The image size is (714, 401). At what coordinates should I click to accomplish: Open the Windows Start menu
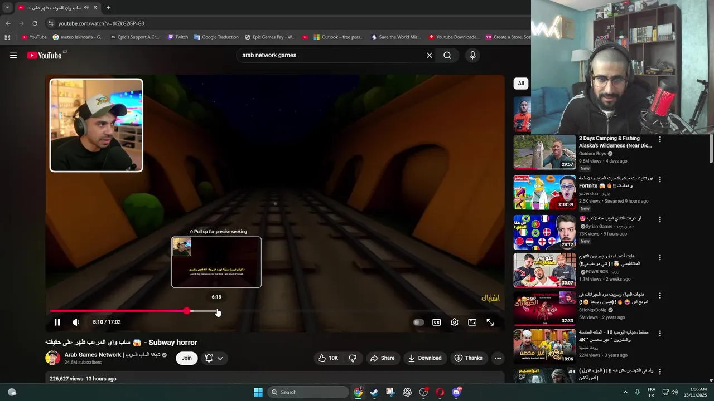[258, 392]
